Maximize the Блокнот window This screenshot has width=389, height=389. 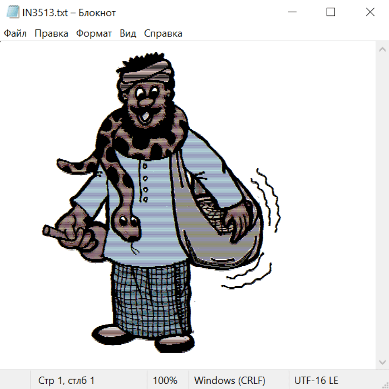(x=331, y=13)
